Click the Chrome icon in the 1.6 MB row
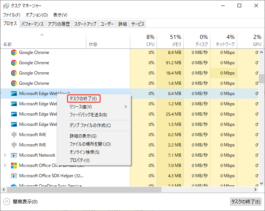 (14, 83)
